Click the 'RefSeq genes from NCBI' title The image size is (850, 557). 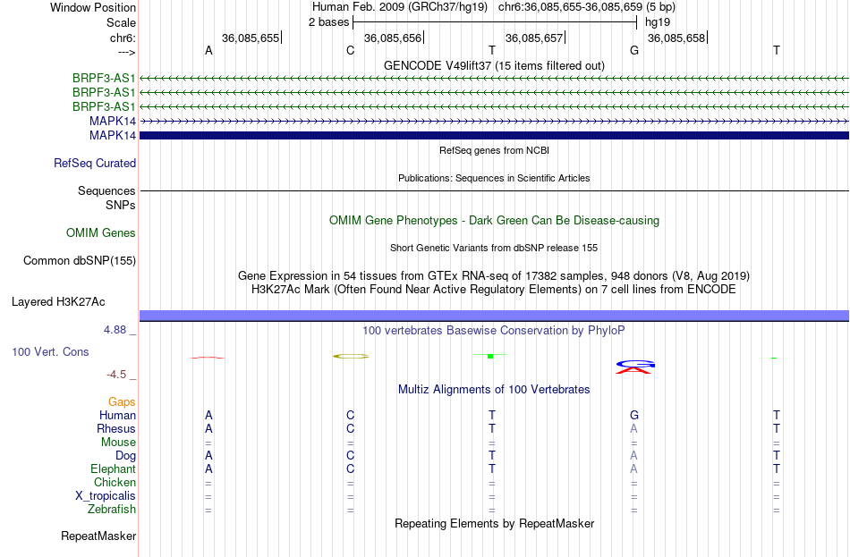coord(494,150)
